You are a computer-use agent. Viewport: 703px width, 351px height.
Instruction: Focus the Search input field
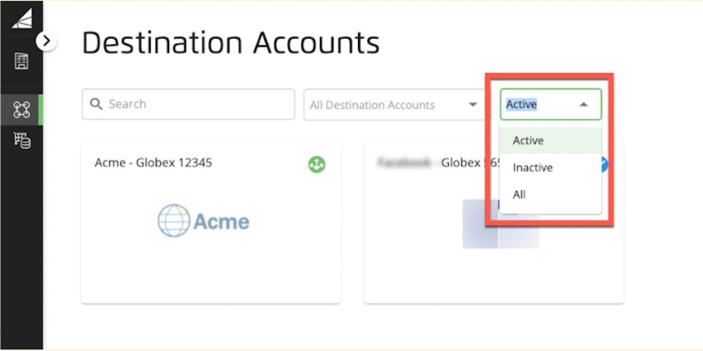[x=188, y=104]
